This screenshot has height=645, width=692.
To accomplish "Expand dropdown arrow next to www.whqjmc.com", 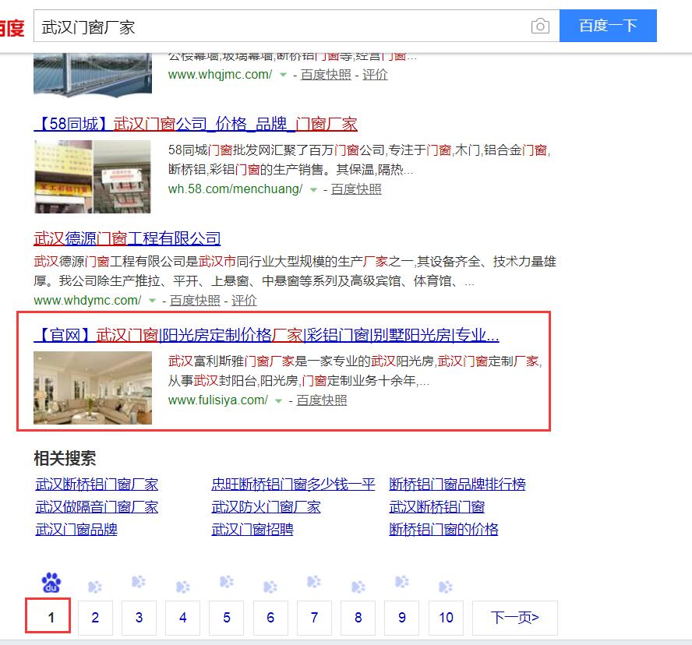I will [x=284, y=75].
